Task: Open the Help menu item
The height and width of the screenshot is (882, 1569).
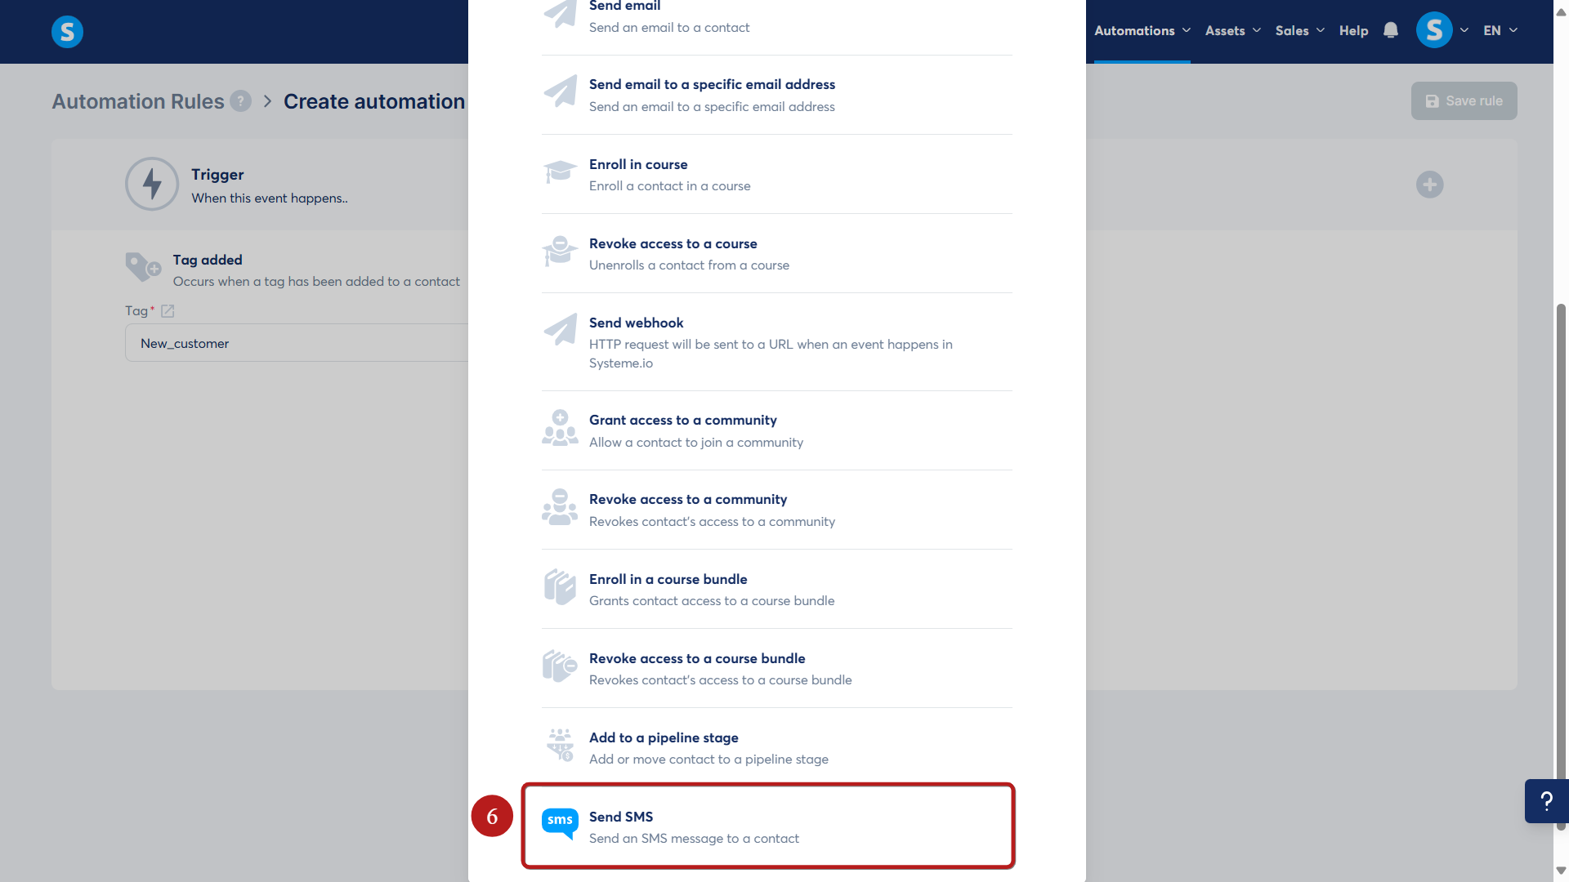Action: click(x=1353, y=30)
